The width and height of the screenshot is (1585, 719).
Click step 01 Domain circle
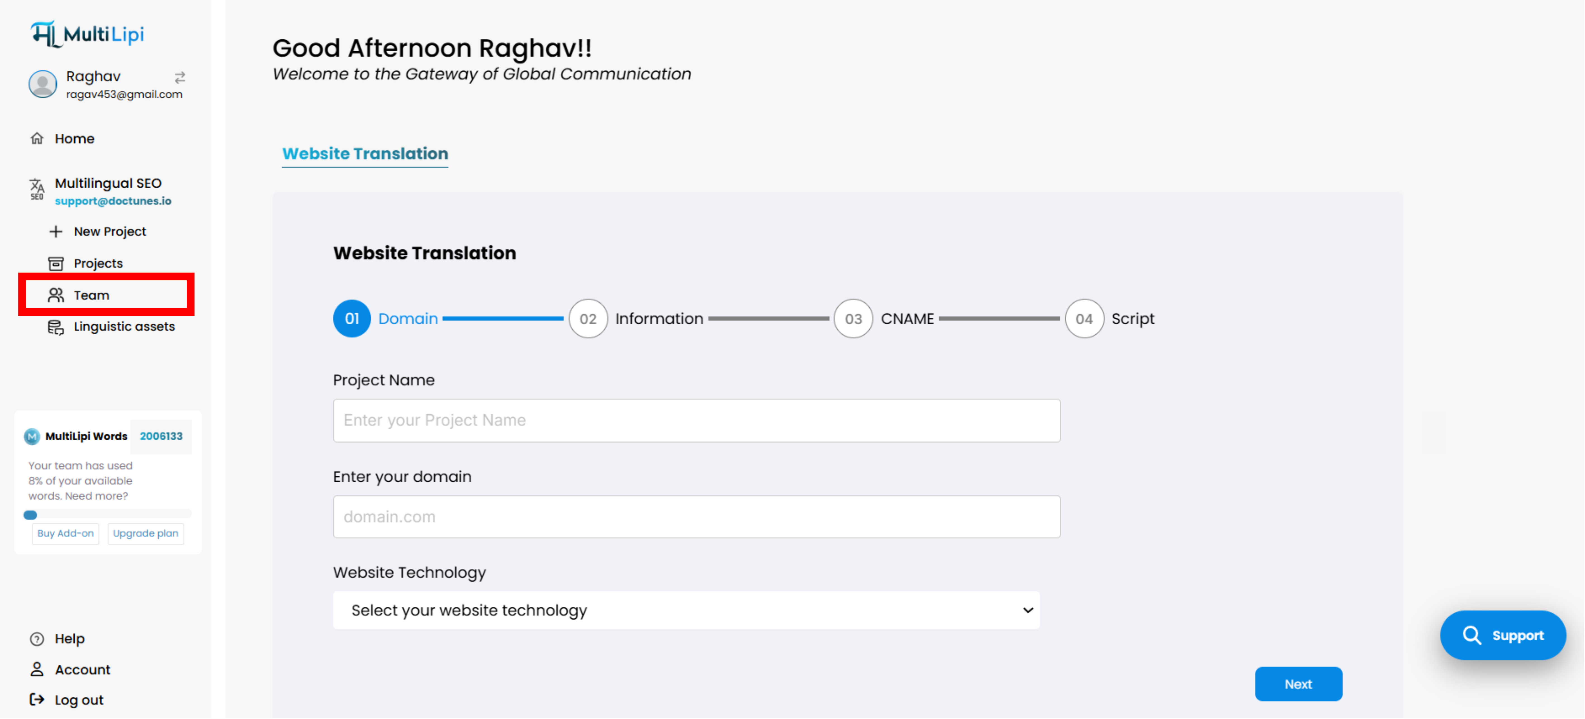[x=352, y=319]
